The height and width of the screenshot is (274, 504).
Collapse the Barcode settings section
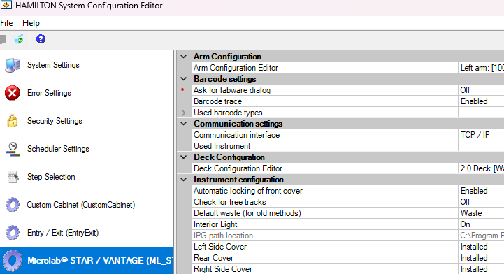coord(184,79)
